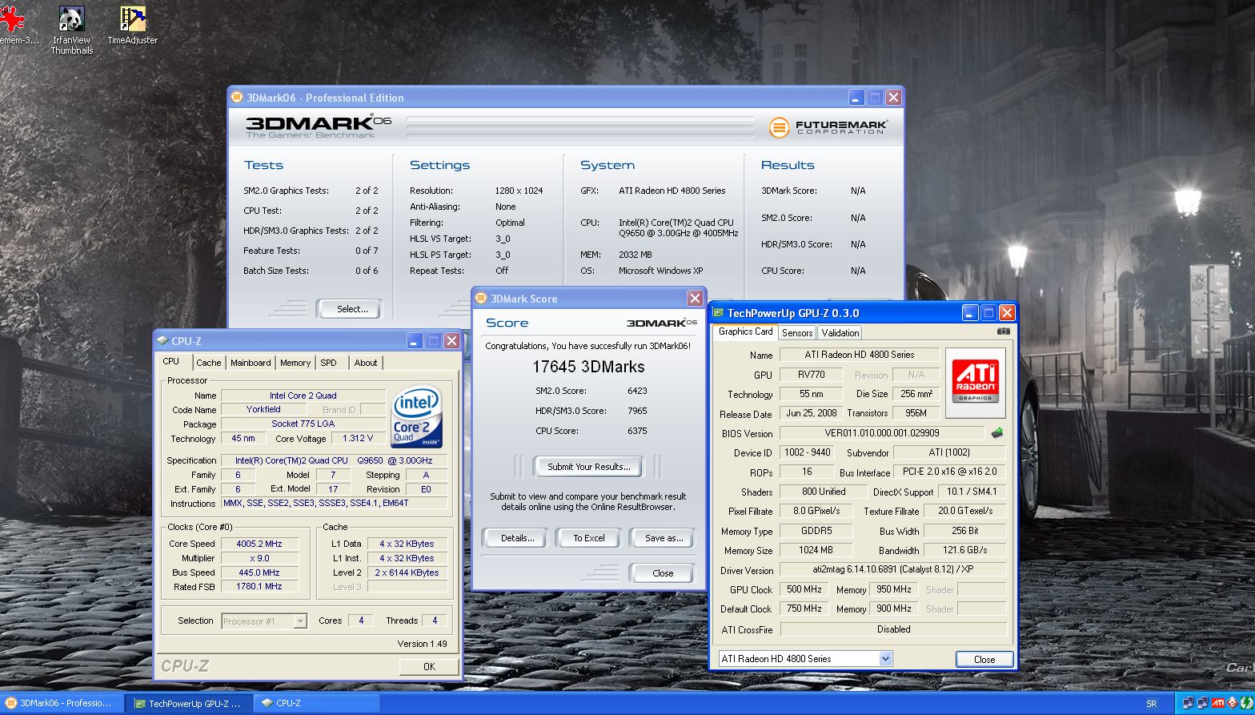1255x715 pixels.
Task: Open the Mainboard tab in CPU-Z
Action: [251, 363]
